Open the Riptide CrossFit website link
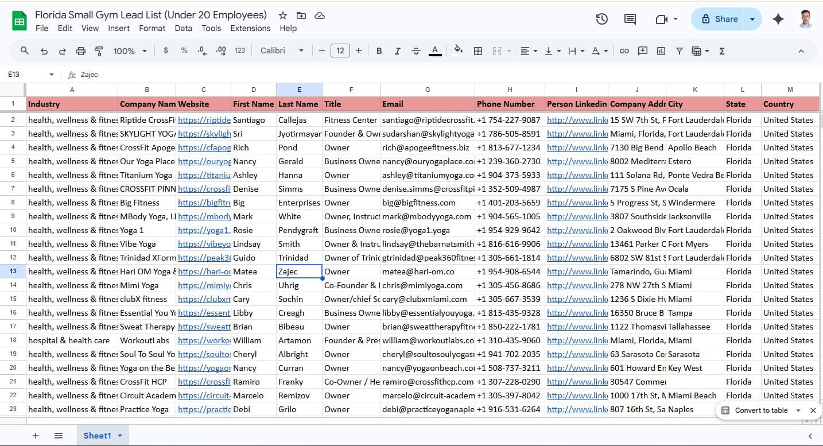823x446 pixels. tap(204, 119)
